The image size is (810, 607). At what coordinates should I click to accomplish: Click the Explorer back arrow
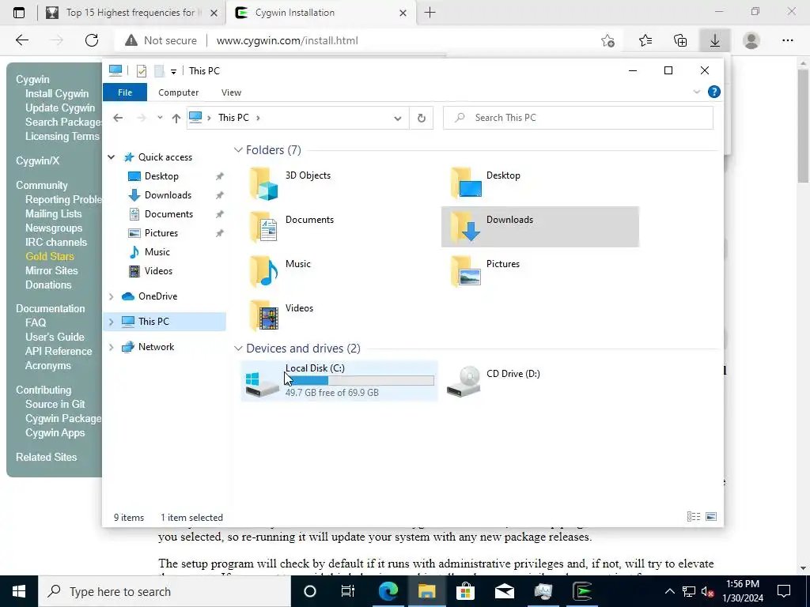[118, 118]
